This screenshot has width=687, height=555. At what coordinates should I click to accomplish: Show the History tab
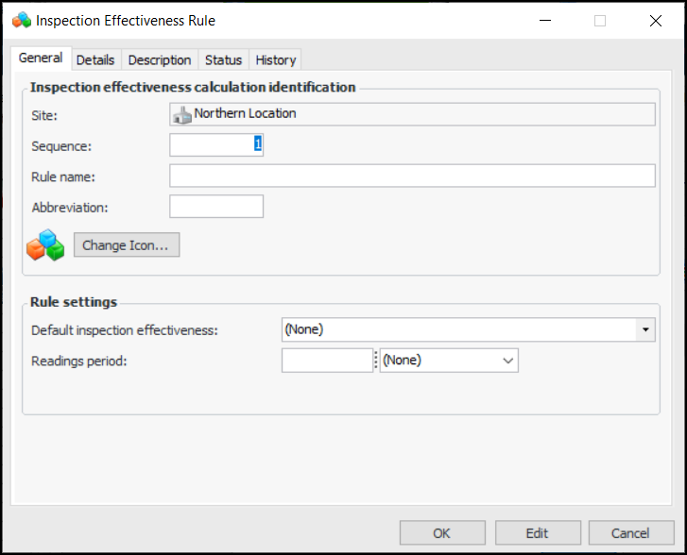tap(276, 59)
